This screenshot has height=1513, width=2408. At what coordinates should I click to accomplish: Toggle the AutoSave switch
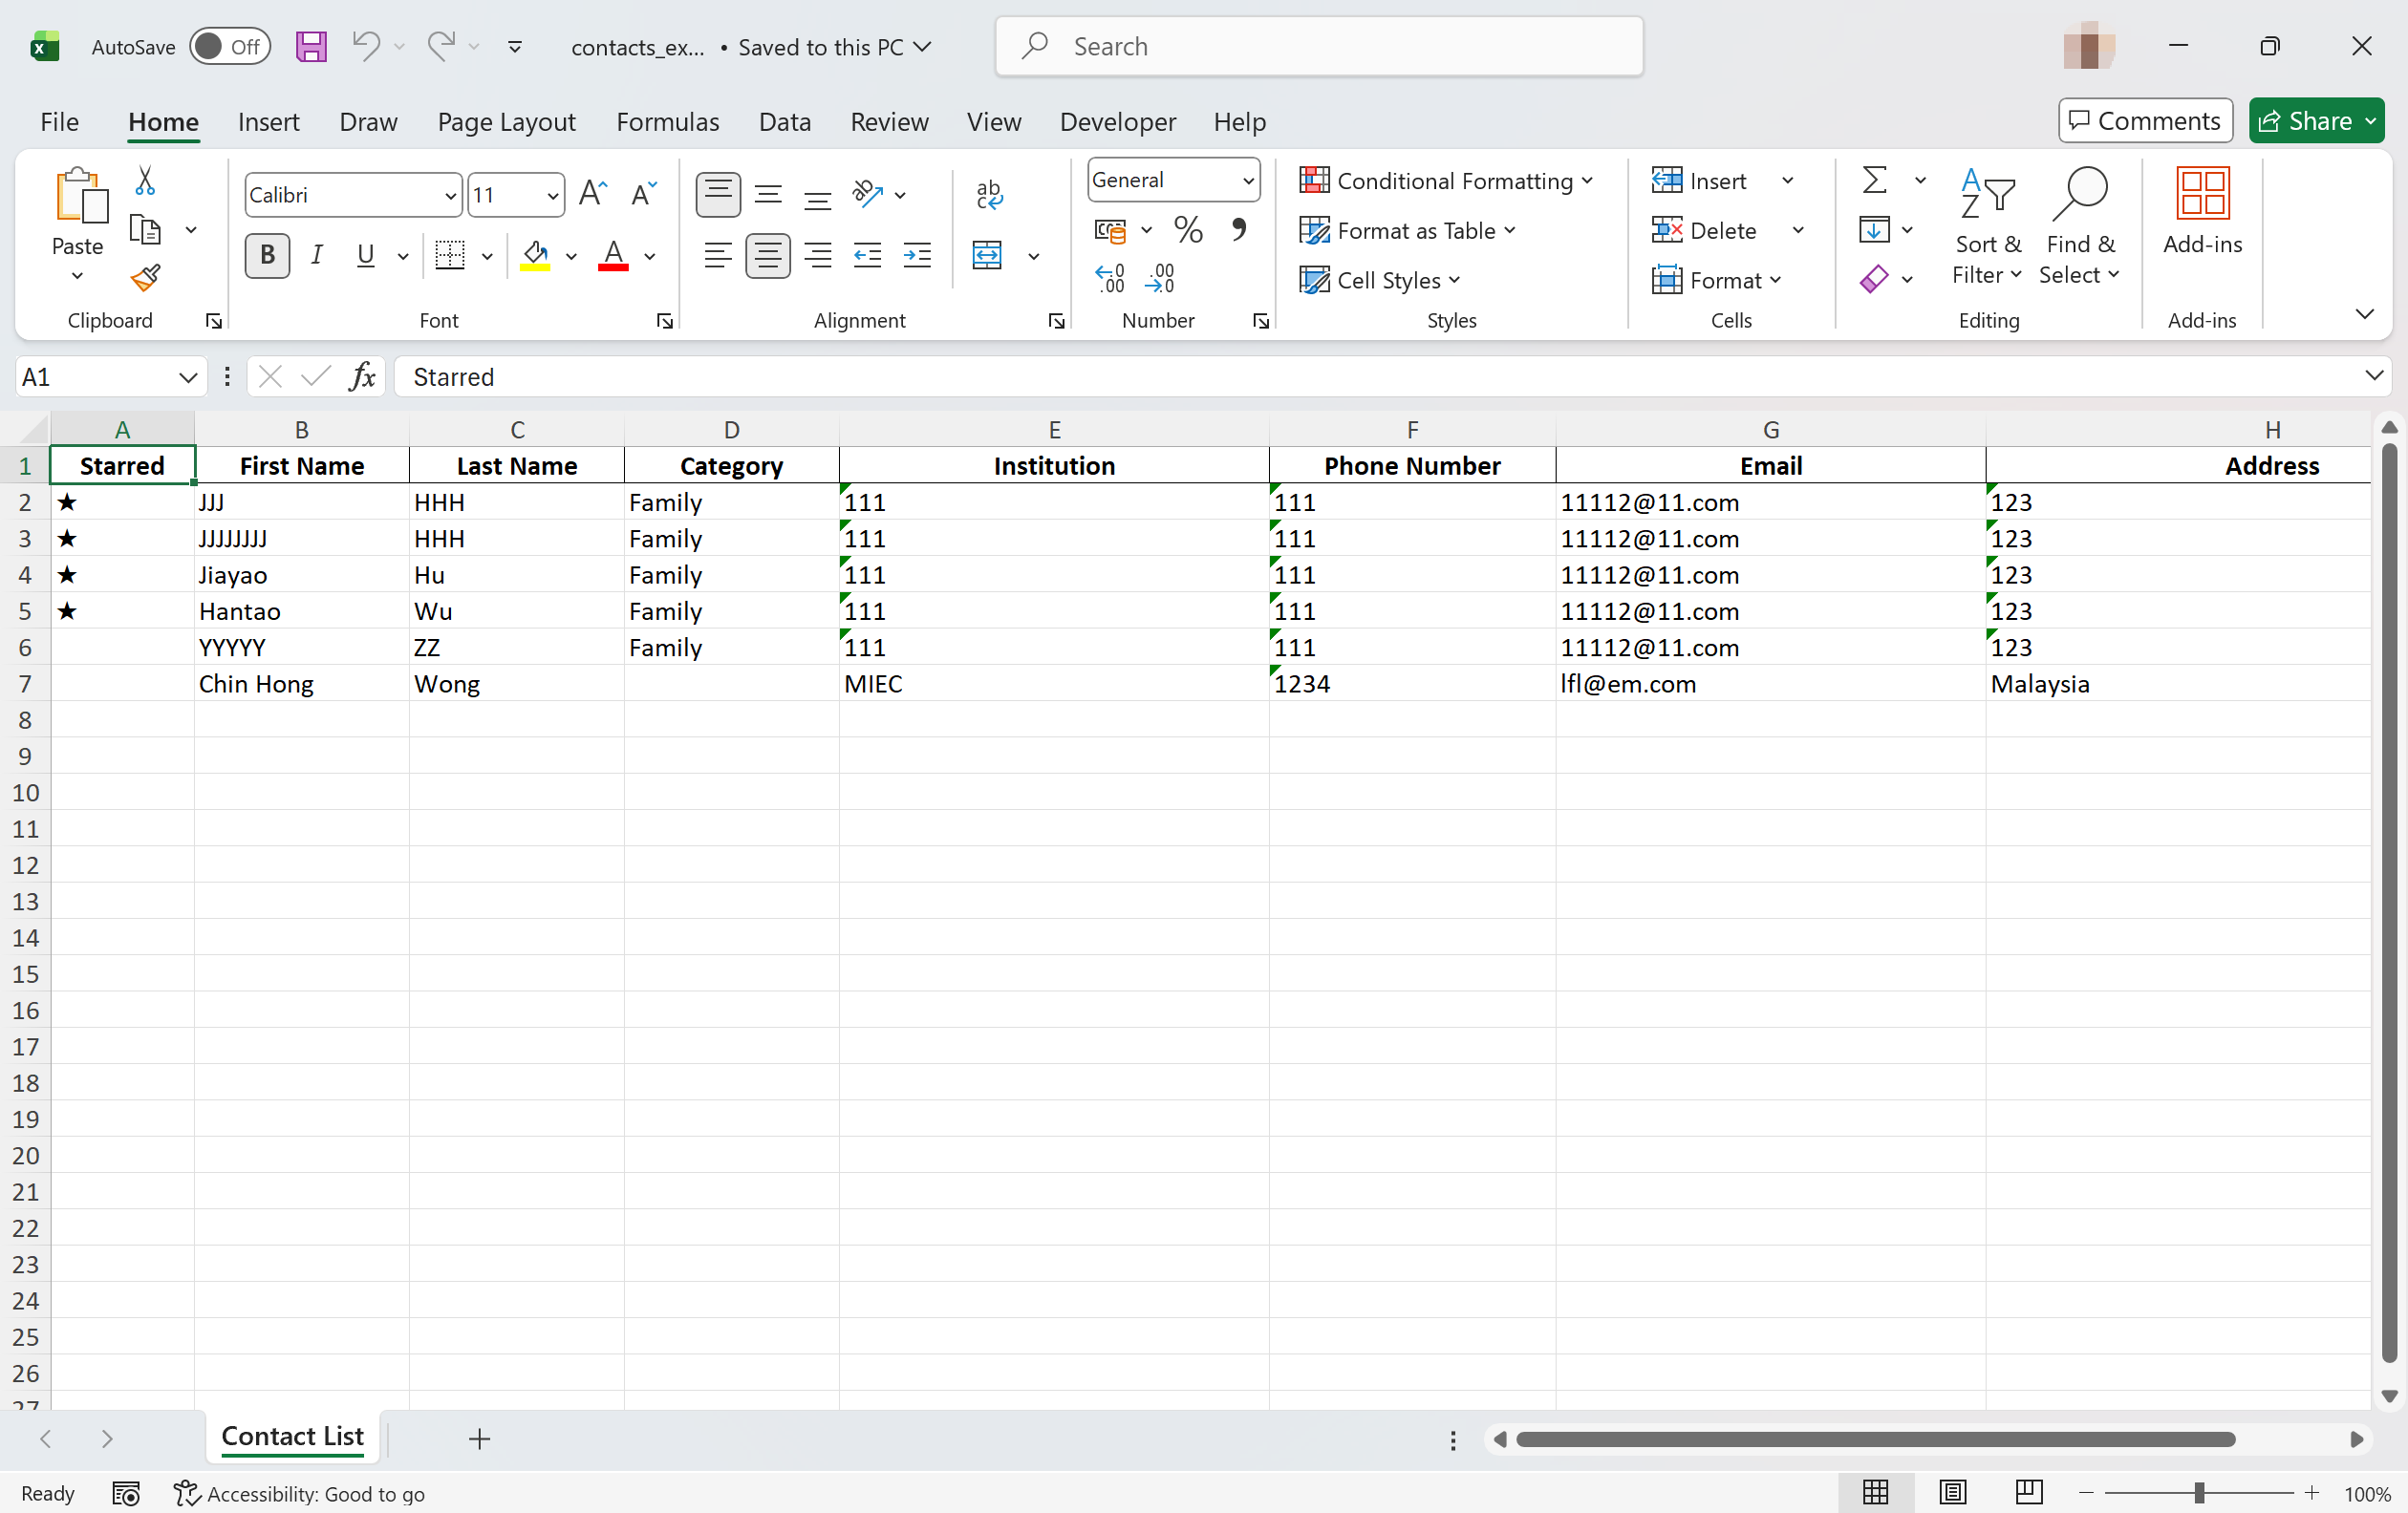[x=230, y=47]
